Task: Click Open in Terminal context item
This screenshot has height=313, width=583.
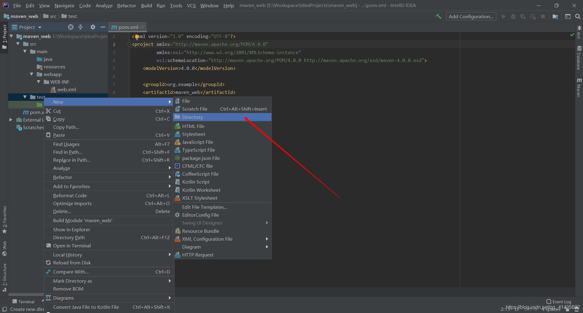Action: pos(109,246)
